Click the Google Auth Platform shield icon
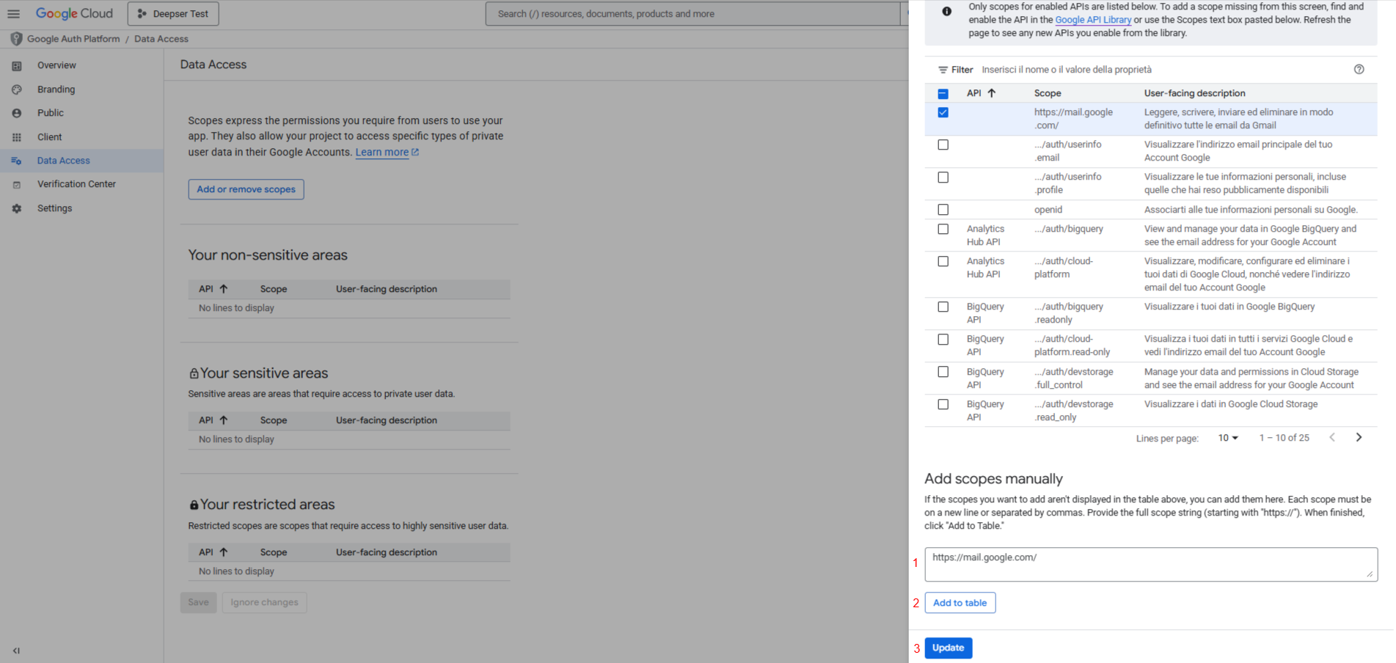Image resolution: width=1396 pixels, height=663 pixels. 16,39
